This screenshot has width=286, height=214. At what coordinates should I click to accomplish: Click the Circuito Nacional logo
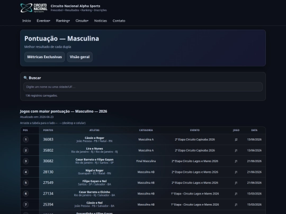(x=34, y=8)
